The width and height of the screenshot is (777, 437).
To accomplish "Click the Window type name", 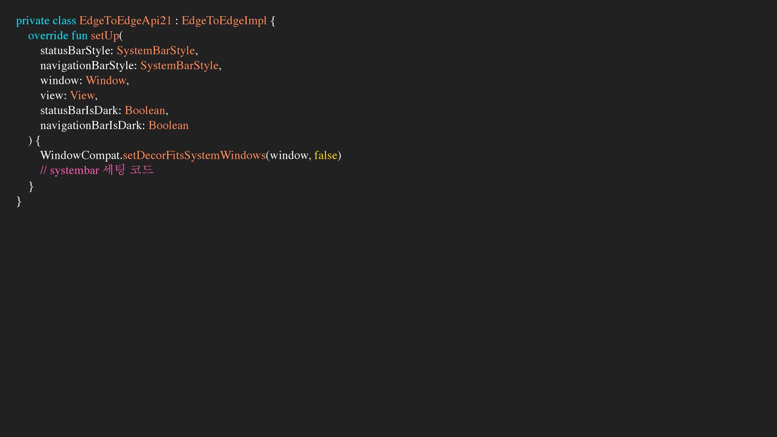I will 106,81.
